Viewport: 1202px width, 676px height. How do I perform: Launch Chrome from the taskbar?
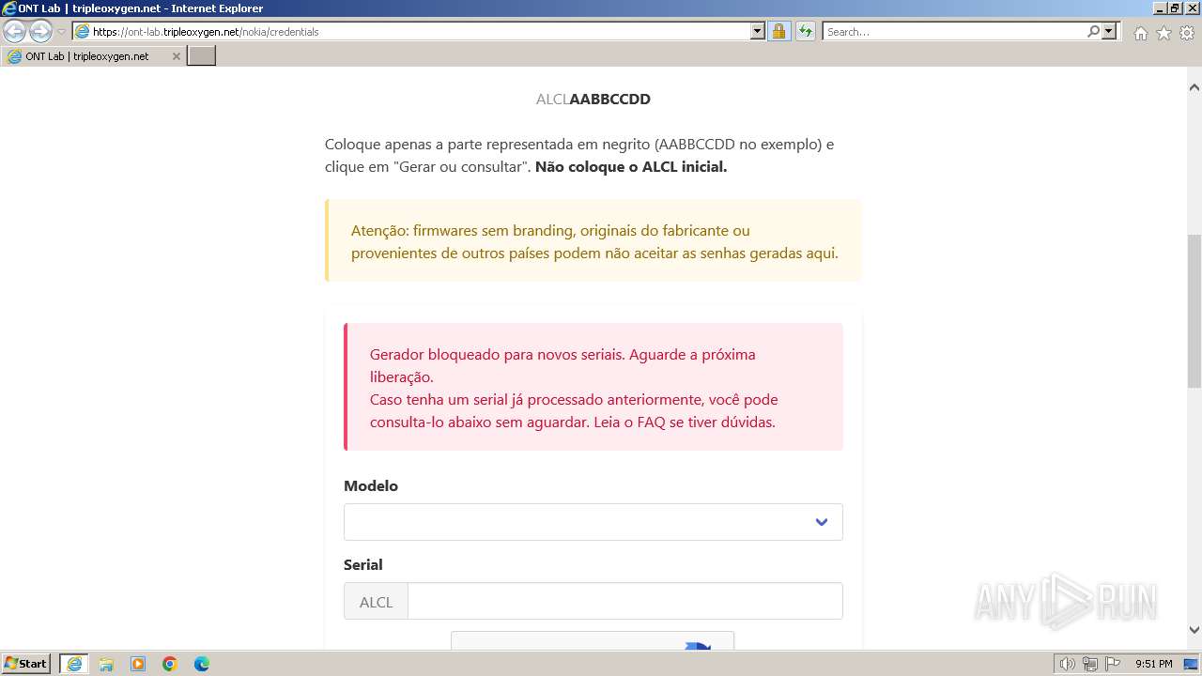click(170, 664)
